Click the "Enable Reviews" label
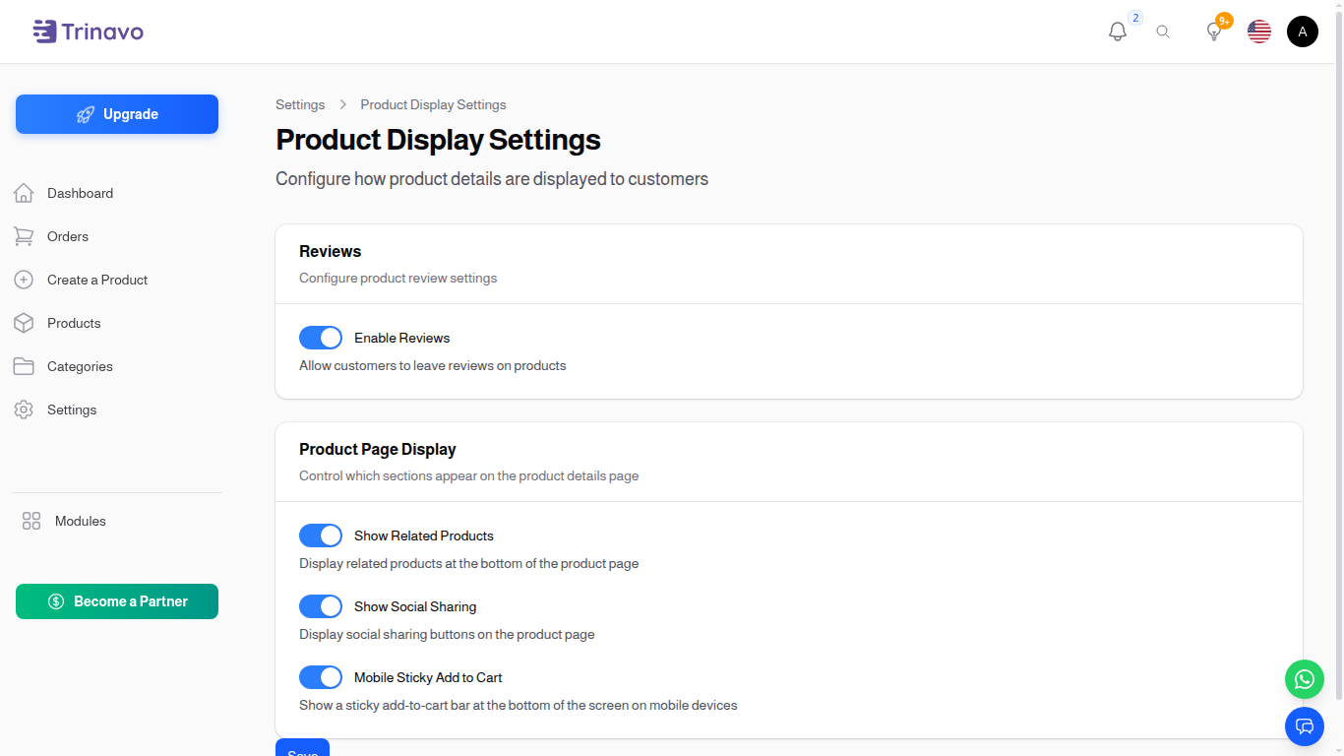This screenshot has width=1344, height=756. pos(401,338)
